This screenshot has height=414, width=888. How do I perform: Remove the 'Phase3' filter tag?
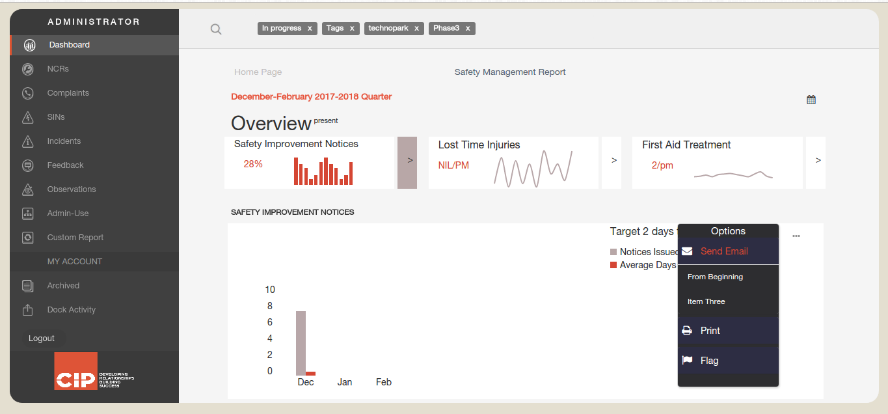tap(468, 29)
